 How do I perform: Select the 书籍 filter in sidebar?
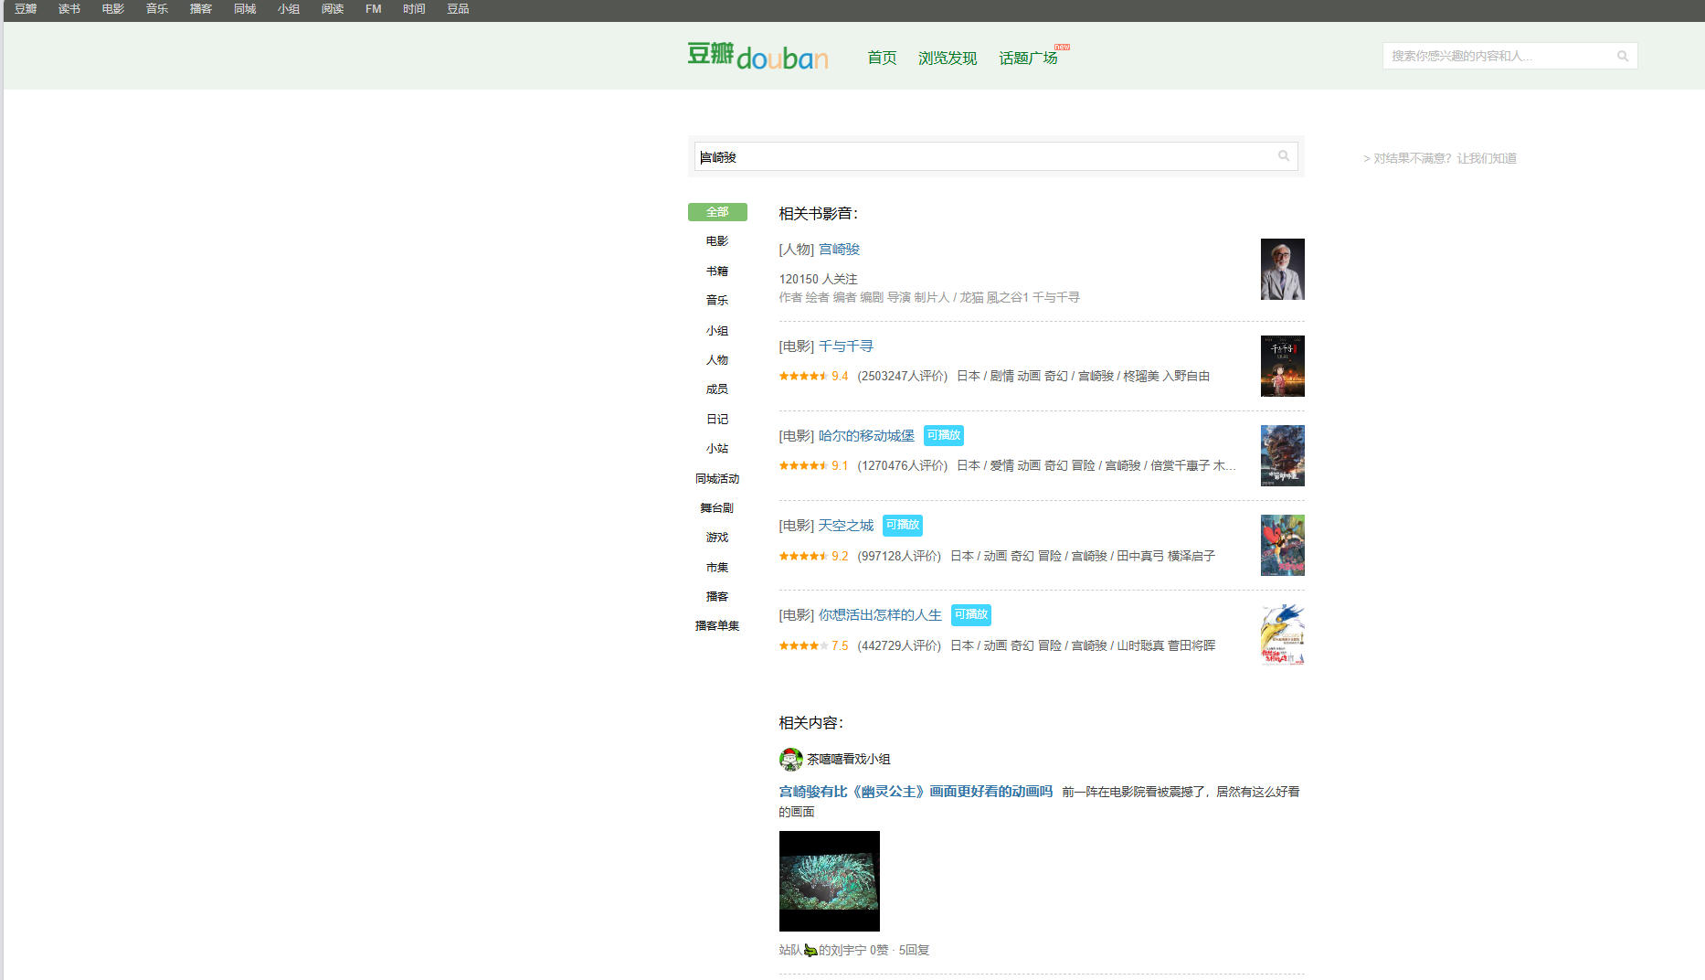[717, 272]
